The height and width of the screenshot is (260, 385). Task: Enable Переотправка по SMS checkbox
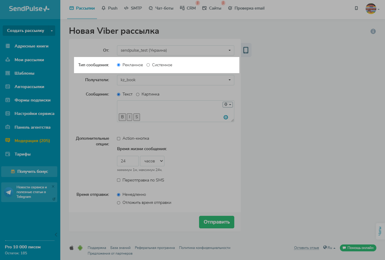[118, 180]
